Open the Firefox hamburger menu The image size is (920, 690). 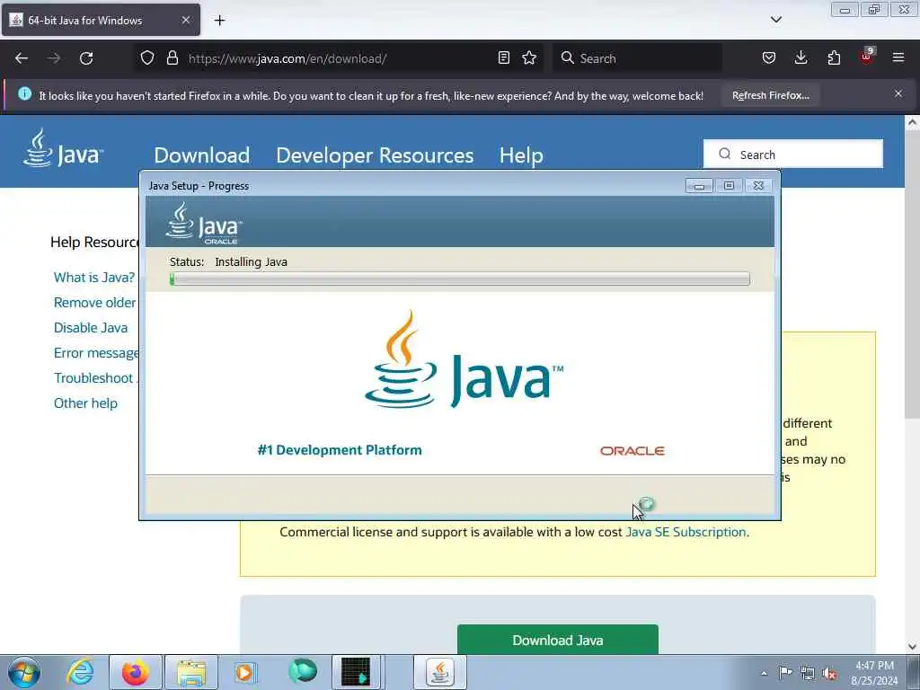pyautogui.click(x=898, y=58)
